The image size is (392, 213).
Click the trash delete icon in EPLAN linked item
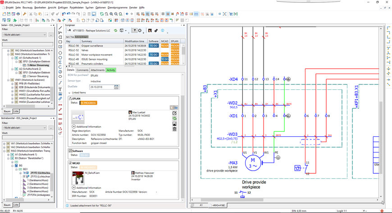tap(174, 129)
